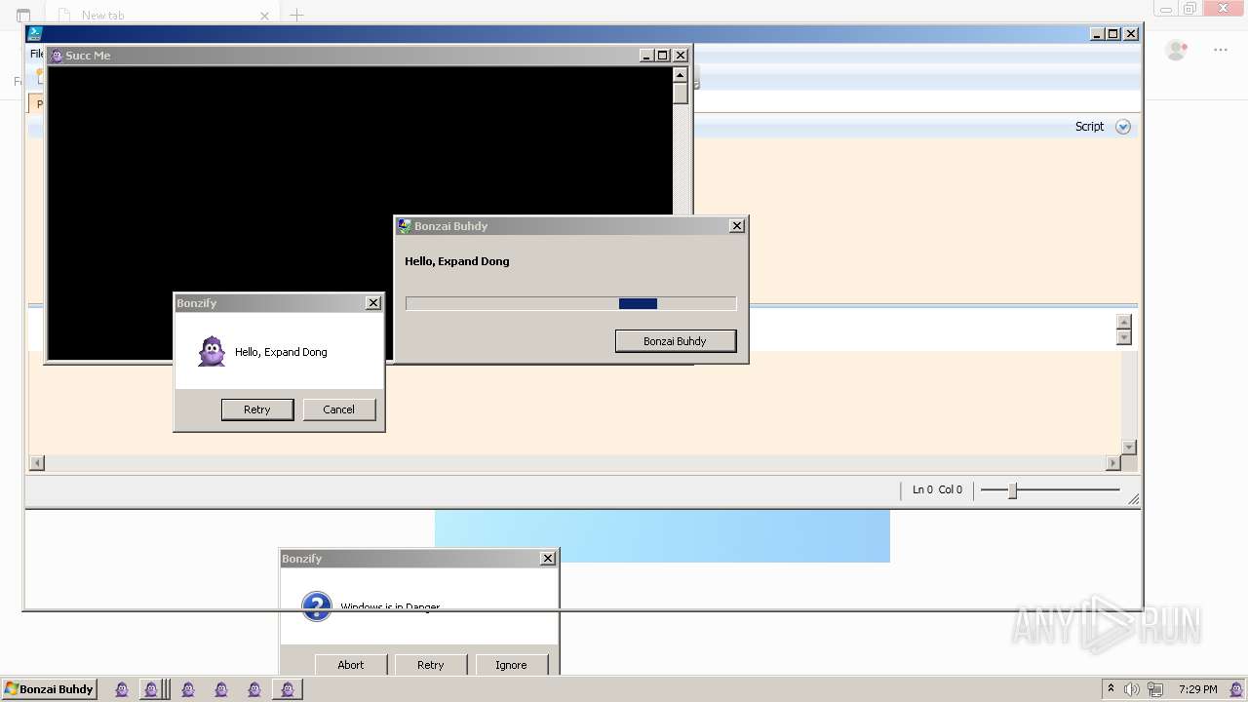Click the volume speaker tray icon
The width and height of the screenshot is (1248, 702).
tap(1132, 689)
